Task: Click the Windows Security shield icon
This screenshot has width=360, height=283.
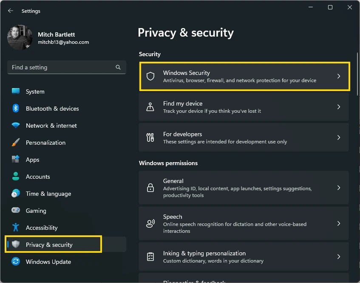Action: click(x=150, y=76)
